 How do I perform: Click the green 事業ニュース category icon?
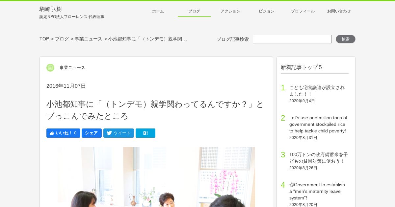(50, 68)
